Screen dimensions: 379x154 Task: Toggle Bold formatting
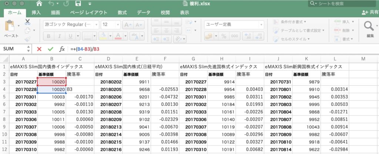tap(48, 36)
